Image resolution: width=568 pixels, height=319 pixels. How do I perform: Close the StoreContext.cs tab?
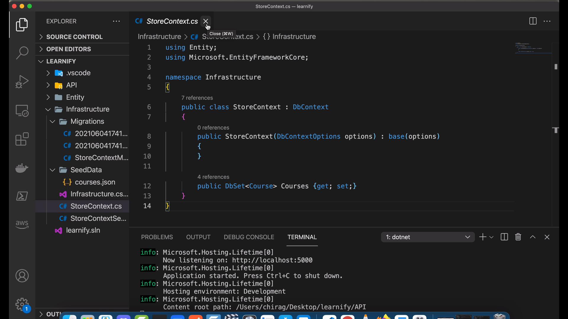206,21
